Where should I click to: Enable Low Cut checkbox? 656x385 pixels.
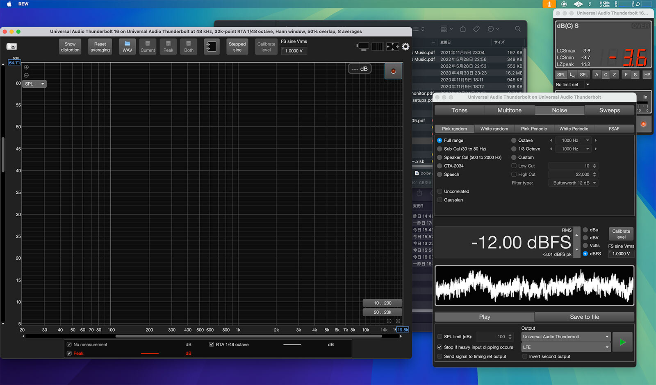click(514, 166)
